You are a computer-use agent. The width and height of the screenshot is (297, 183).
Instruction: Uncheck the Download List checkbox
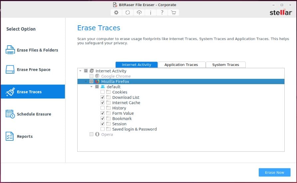pos(103,97)
